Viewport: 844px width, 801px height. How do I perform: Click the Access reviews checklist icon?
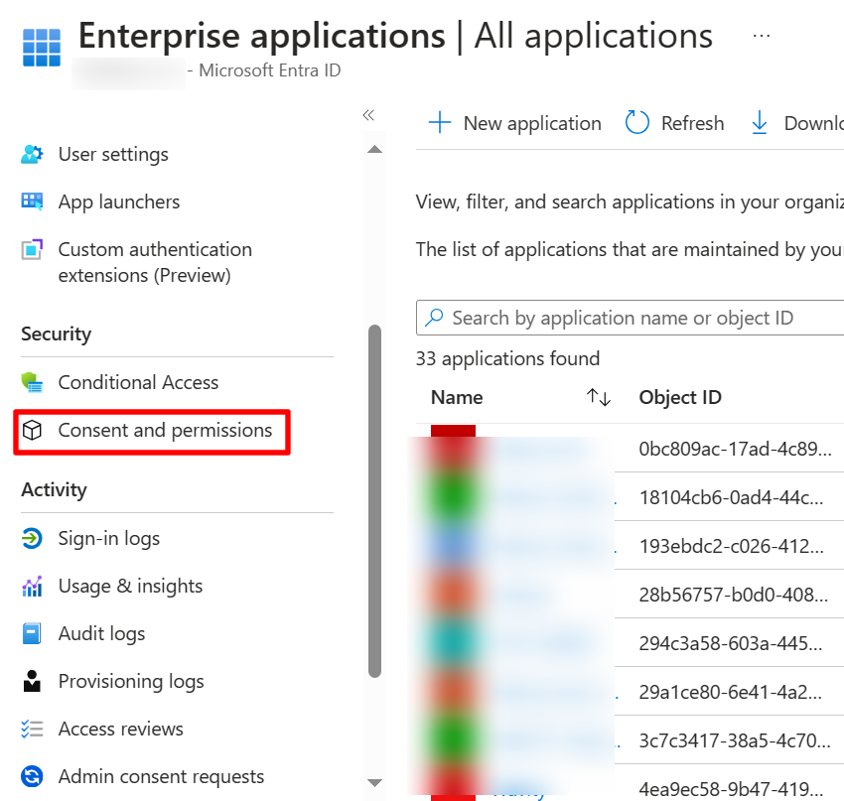click(32, 729)
